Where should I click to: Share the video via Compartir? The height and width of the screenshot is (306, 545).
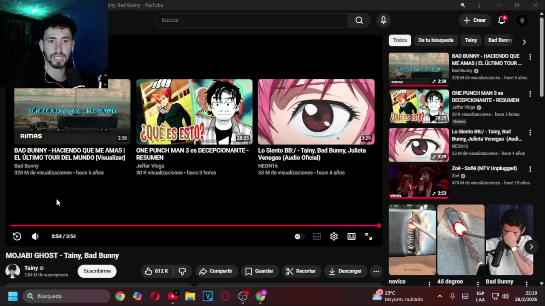click(216, 271)
